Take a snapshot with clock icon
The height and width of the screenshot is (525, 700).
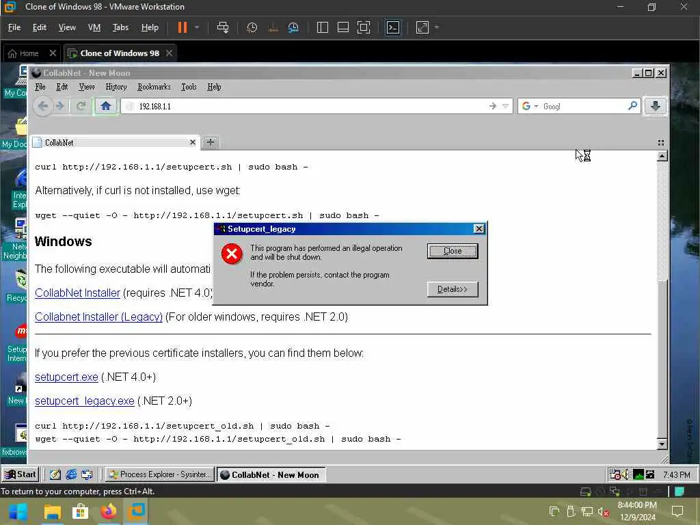click(252, 27)
